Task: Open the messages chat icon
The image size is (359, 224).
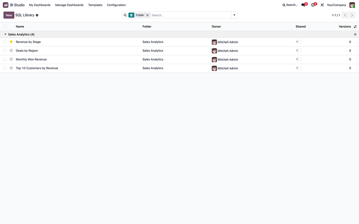Action: pos(303,5)
